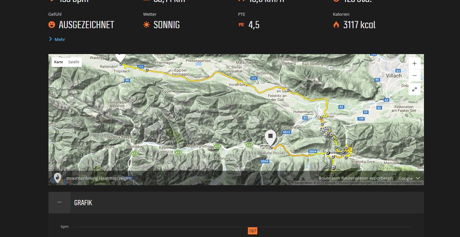Click the 167 bpm graph marker
The width and height of the screenshot is (460, 237).
[x=252, y=231]
